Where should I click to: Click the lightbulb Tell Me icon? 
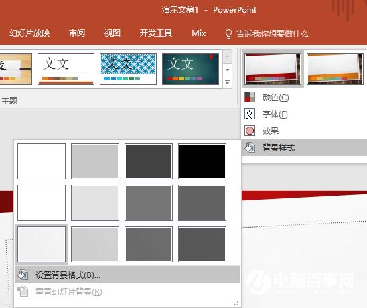(228, 34)
